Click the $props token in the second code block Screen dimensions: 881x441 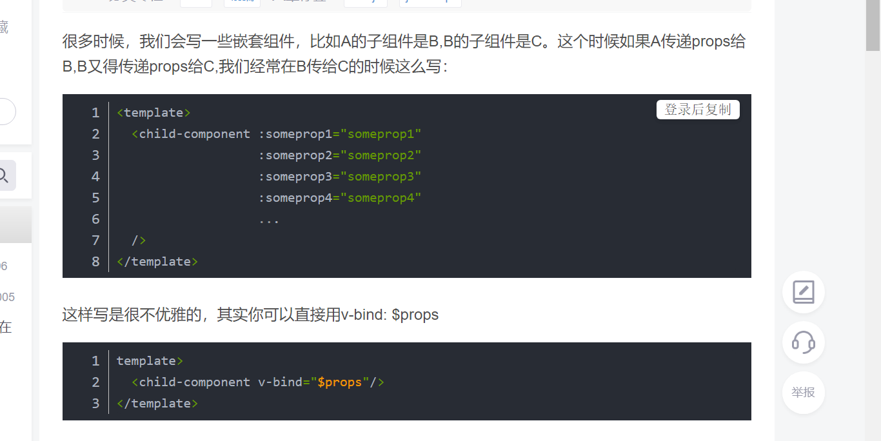pos(341,382)
